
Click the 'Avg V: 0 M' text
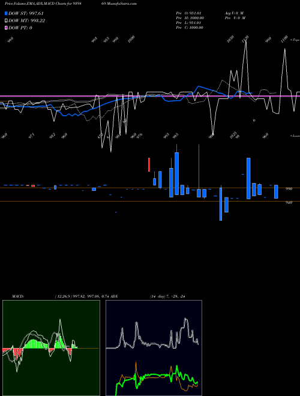point(234,13)
